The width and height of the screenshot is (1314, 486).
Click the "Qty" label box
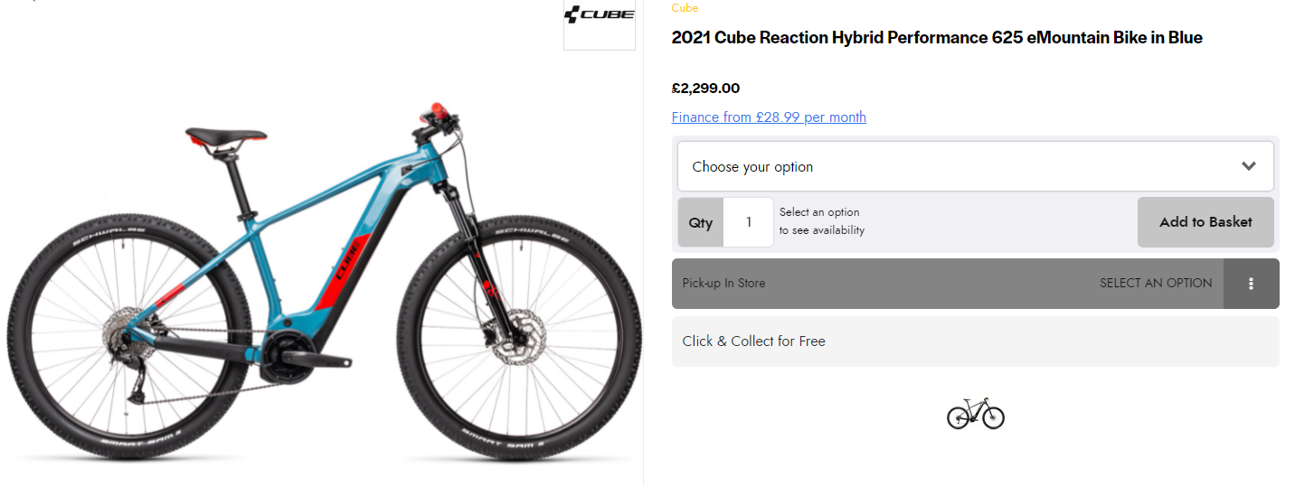[x=701, y=222]
